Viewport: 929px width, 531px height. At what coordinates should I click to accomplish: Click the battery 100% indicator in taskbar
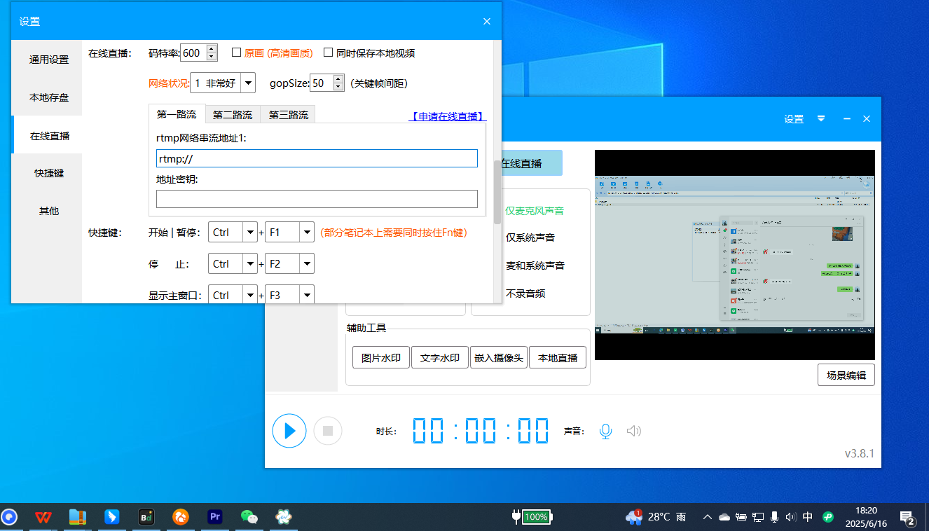[x=532, y=517]
